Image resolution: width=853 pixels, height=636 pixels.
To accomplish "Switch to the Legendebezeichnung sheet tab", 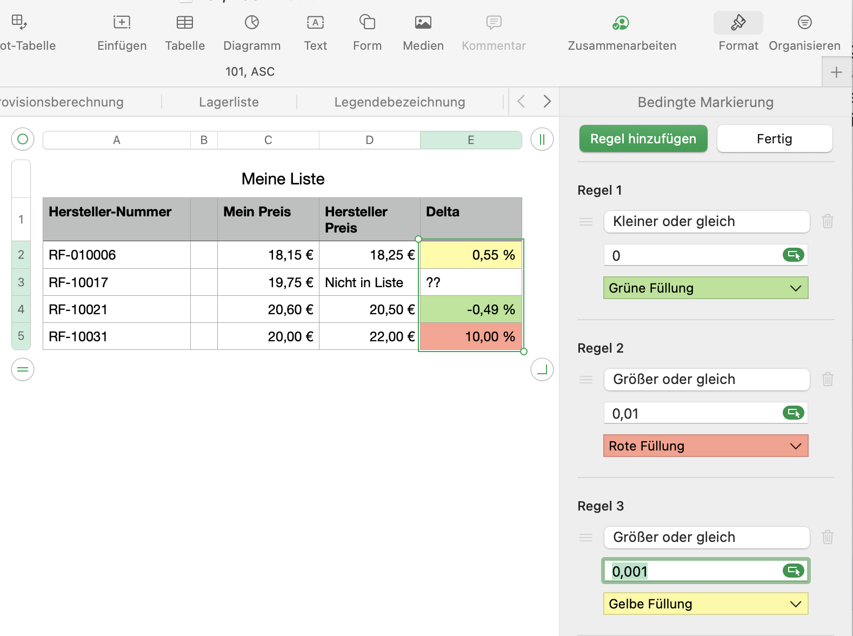I will click(x=399, y=102).
